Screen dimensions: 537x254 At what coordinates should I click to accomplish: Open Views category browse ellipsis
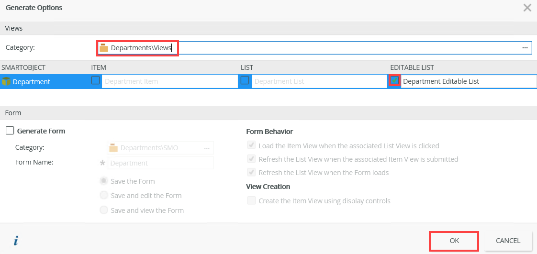(525, 48)
